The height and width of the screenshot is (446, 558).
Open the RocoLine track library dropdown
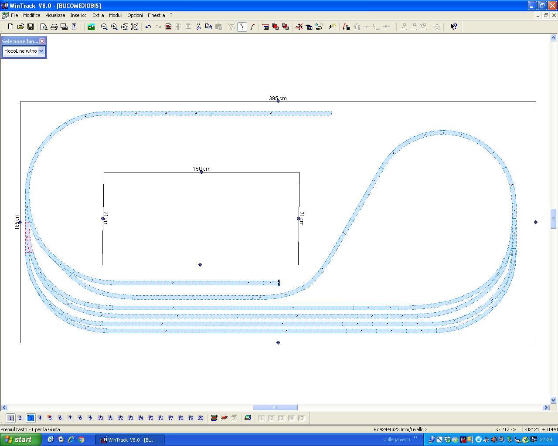41,51
